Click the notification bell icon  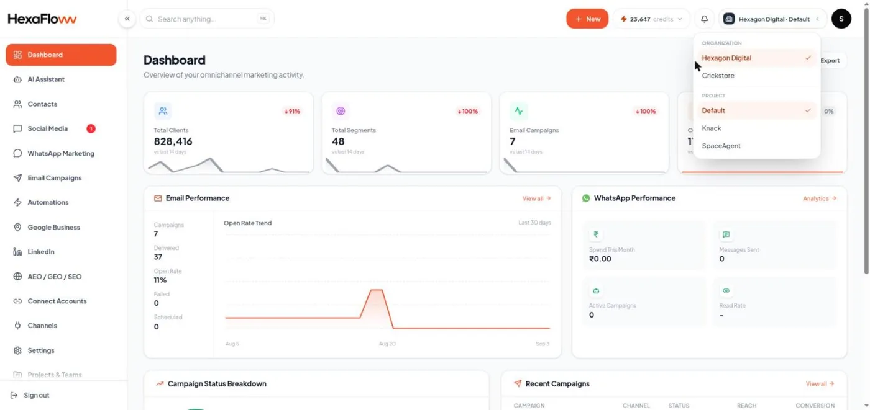(x=704, y=19)
